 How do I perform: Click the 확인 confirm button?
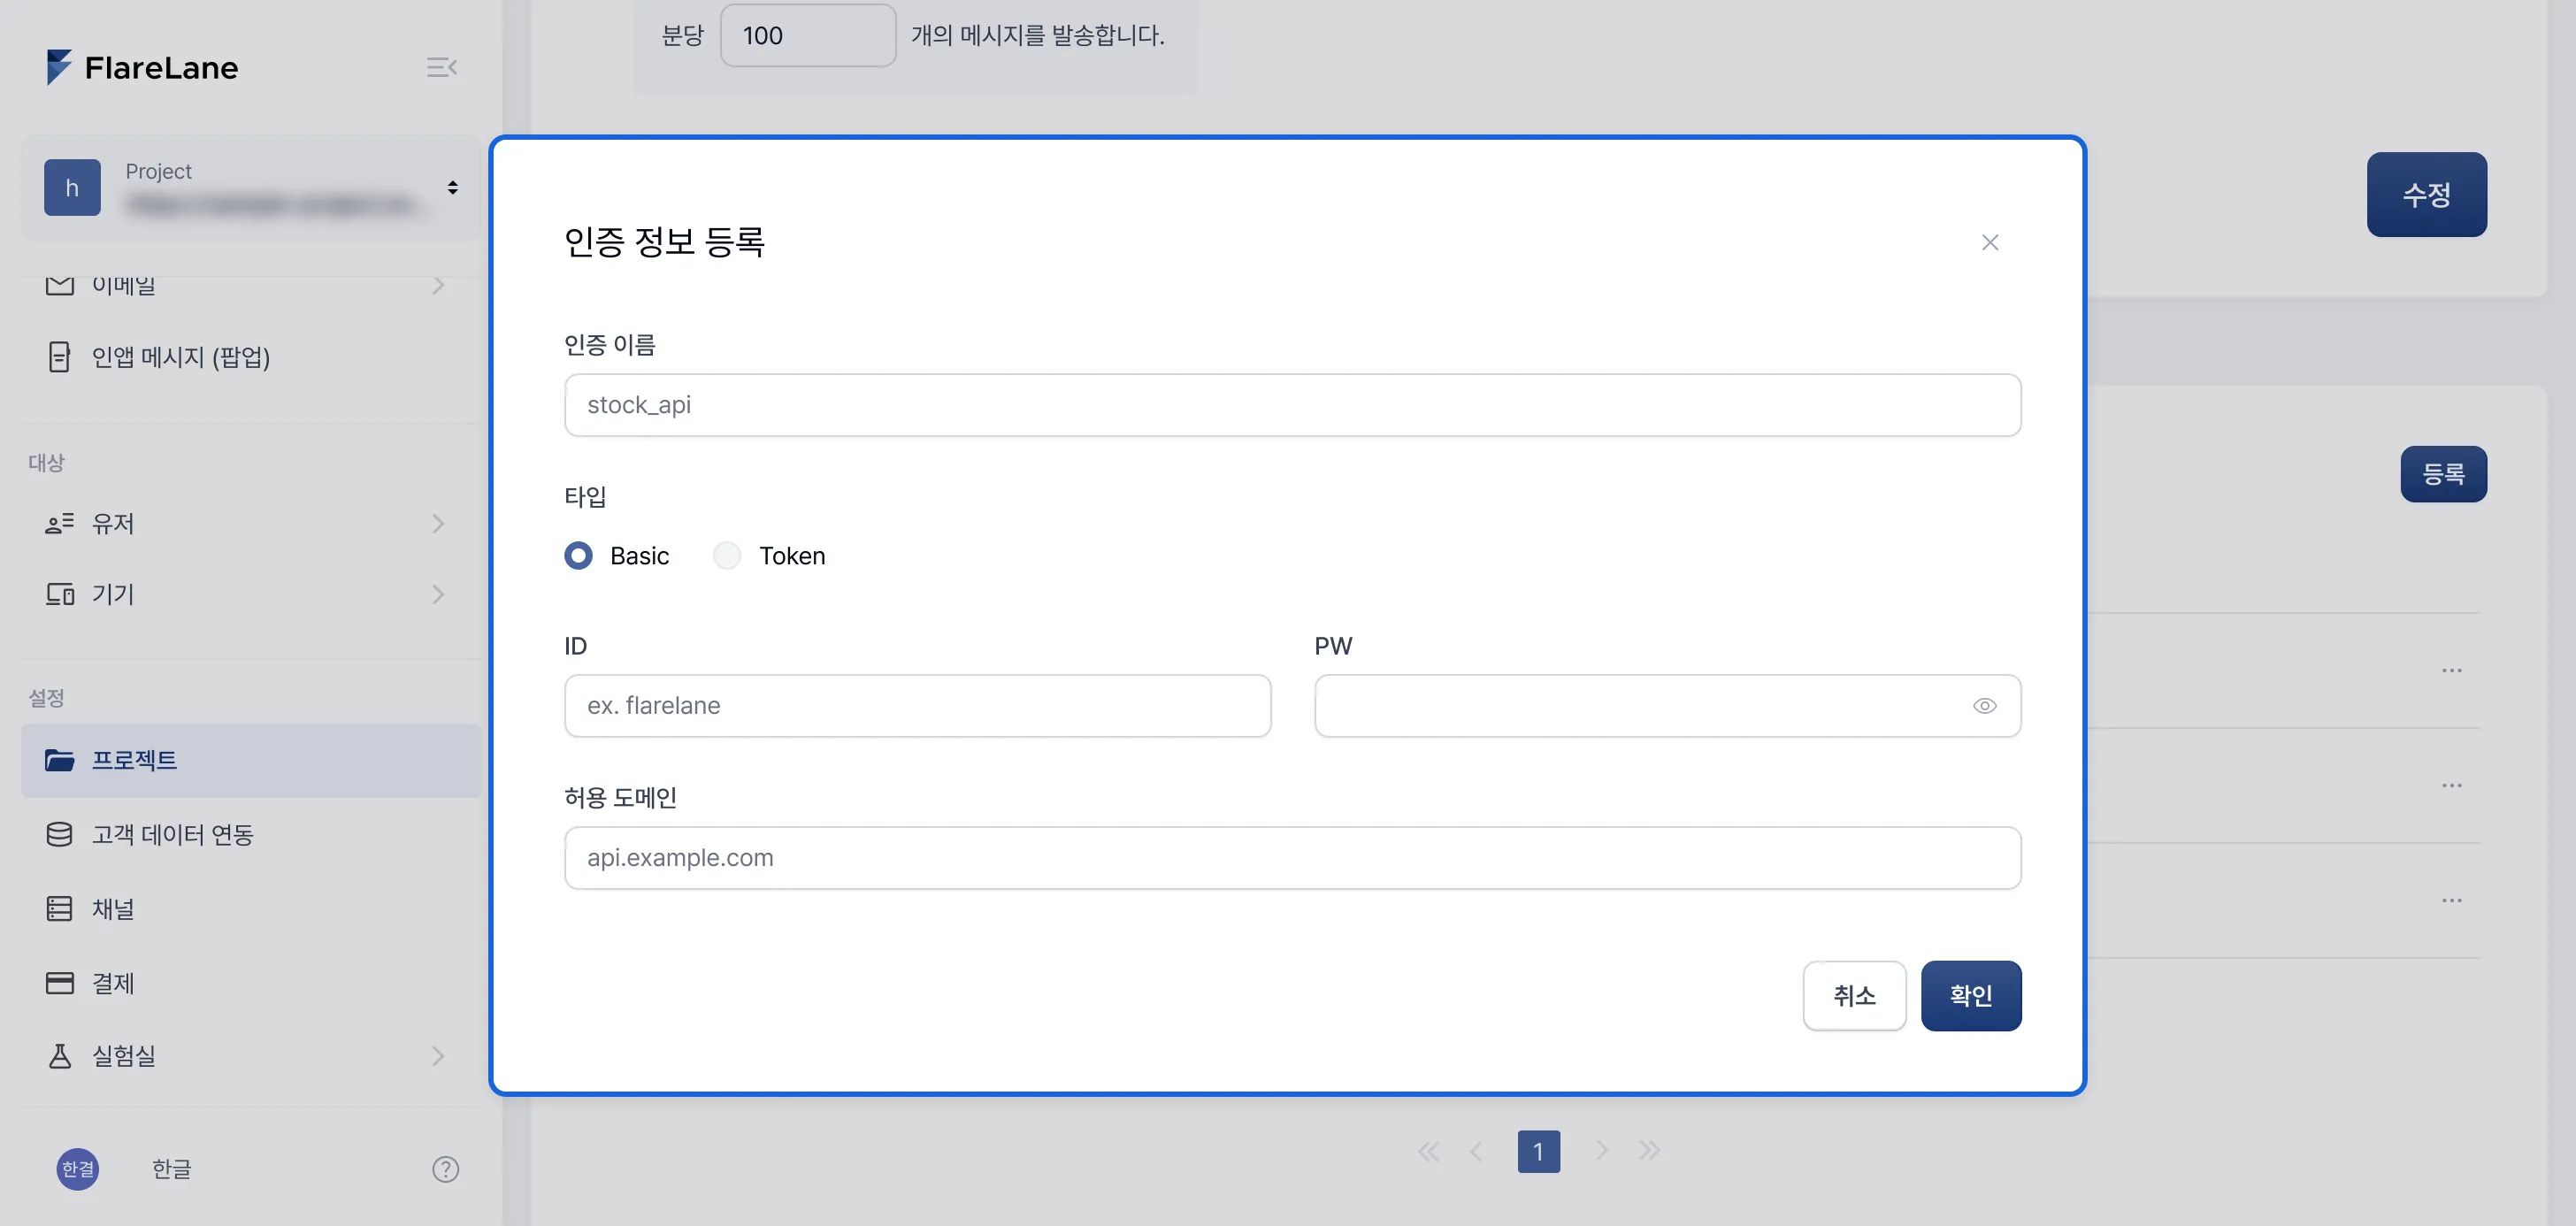[x=1970, y=996]
